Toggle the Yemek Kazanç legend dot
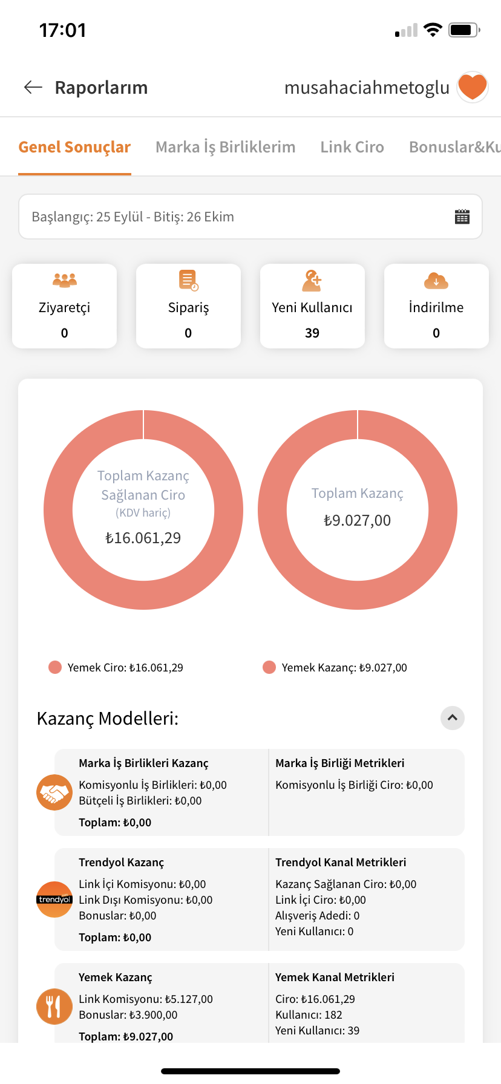This screenshot has height=1084, width=501. coord(269,667)
